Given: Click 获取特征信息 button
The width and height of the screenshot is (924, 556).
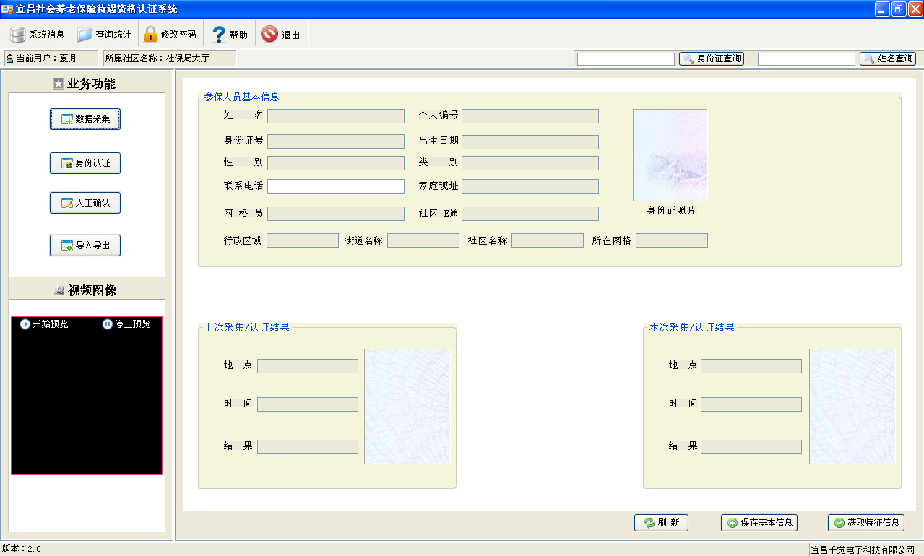Looking at the screenshot, I should coord(865,523).
